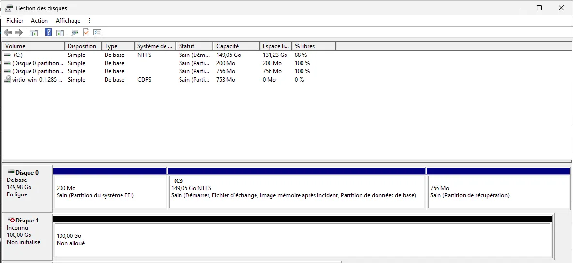The width and height of the screenshot is (573, 263).
Task: Open the ? help menu
Action: [89, 21]
